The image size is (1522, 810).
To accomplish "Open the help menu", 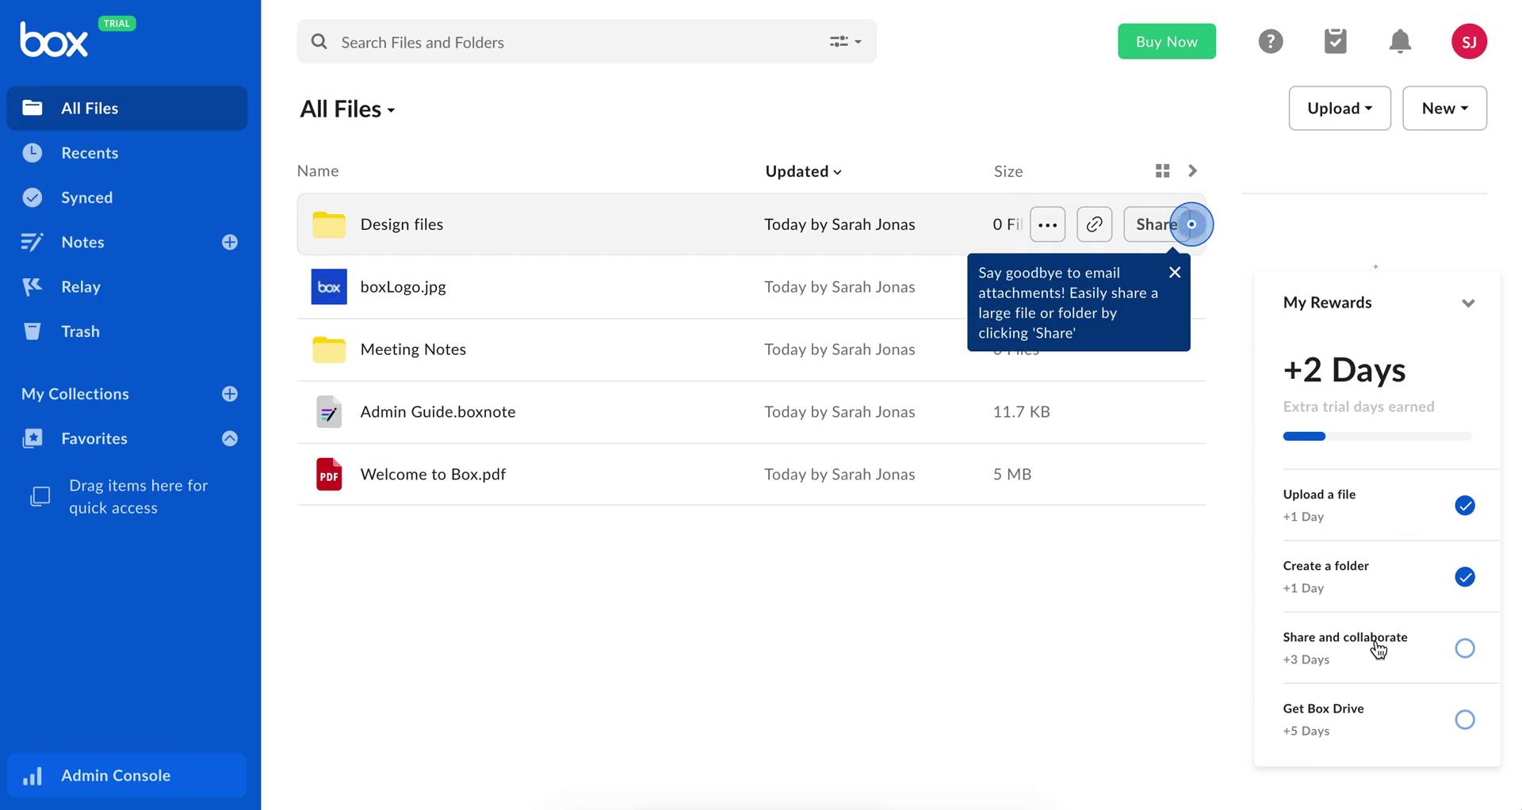I will coord(1271,41).
